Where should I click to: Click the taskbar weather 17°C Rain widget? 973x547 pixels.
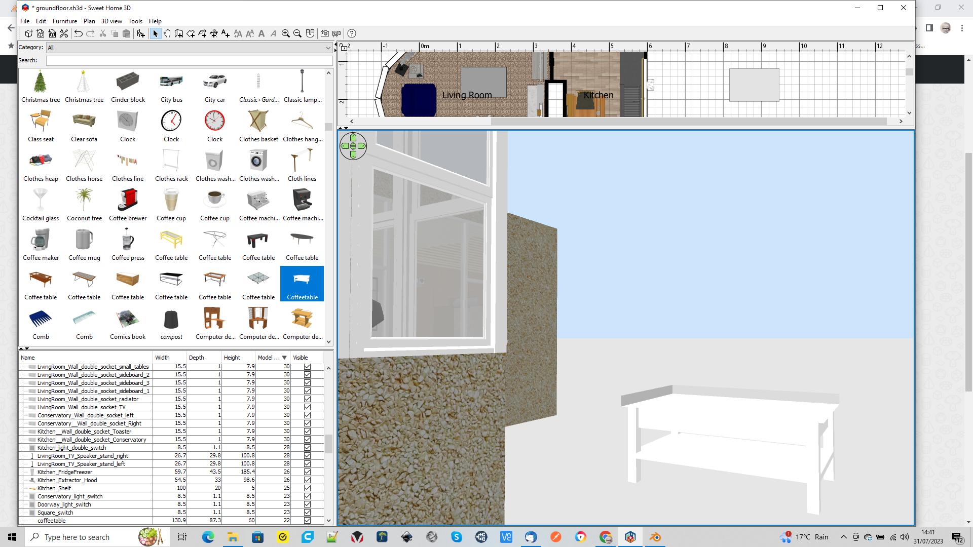click(x=805, y=537)
